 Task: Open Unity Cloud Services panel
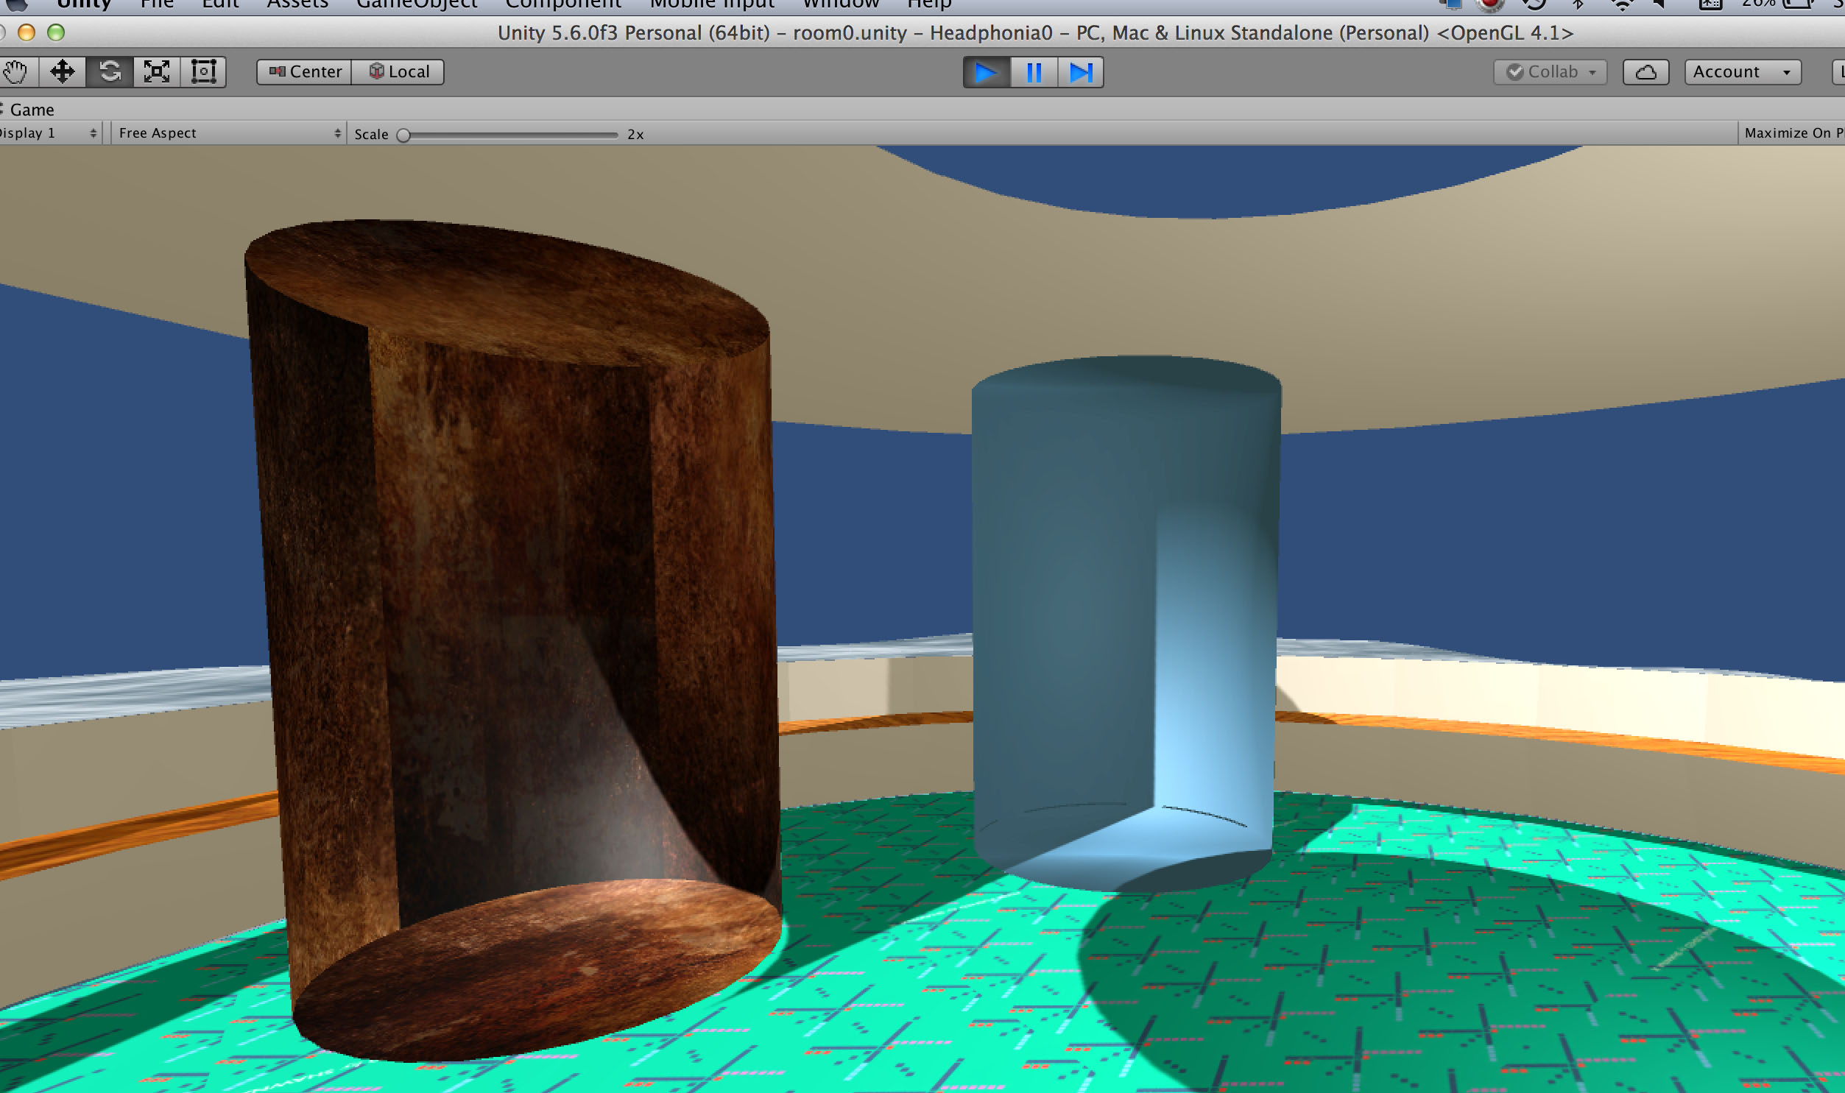[1645, 71]
